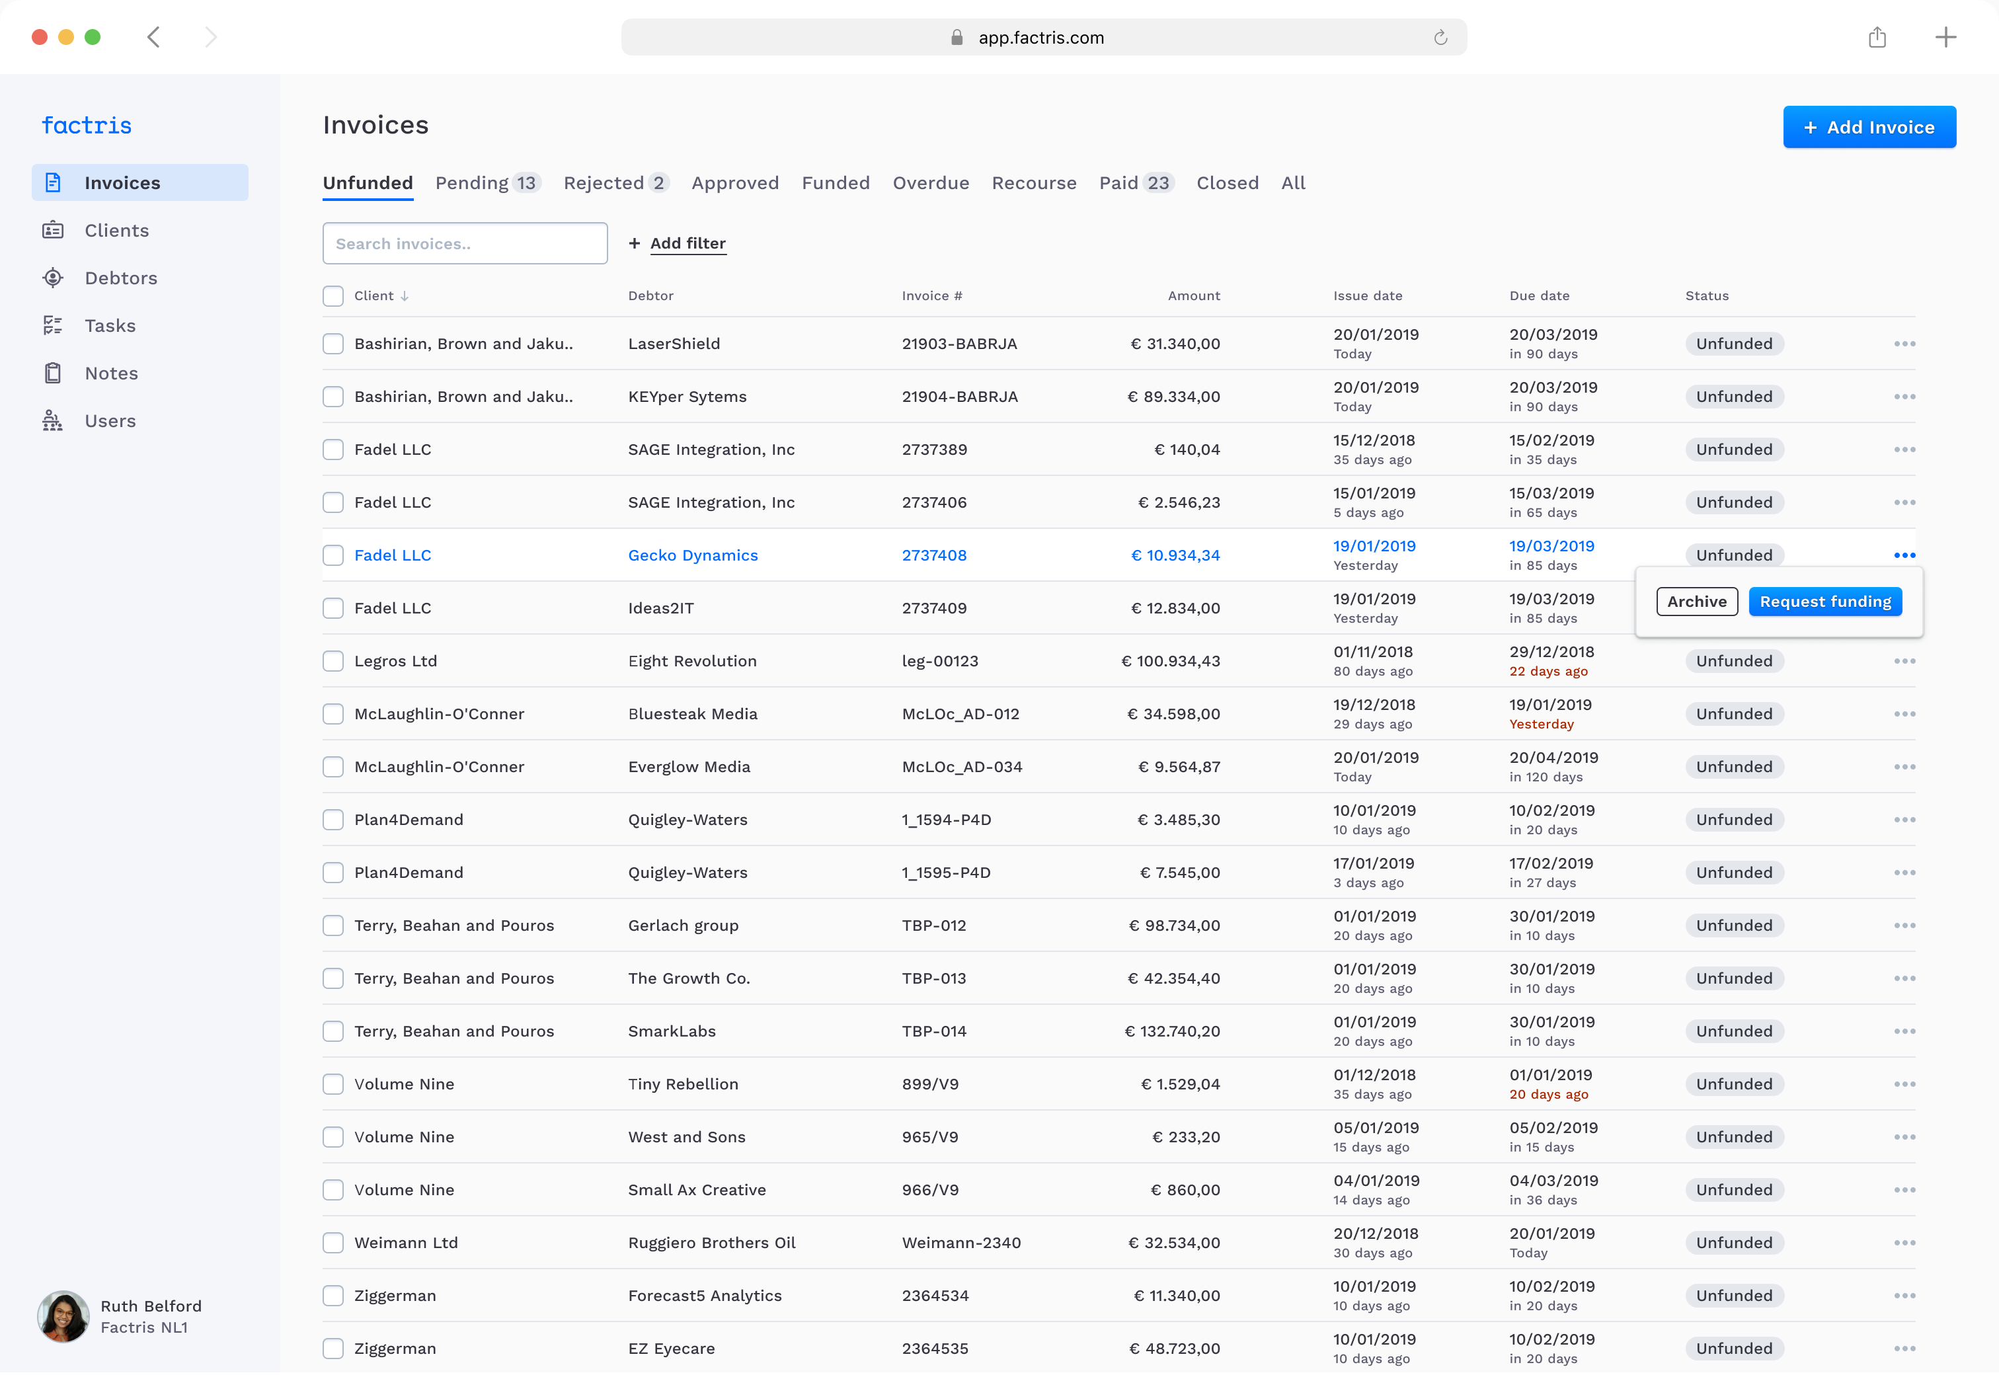Select the Users icon in the sidebar
This screenshot has width=1999, height=1375.
(x=54, y=420)
